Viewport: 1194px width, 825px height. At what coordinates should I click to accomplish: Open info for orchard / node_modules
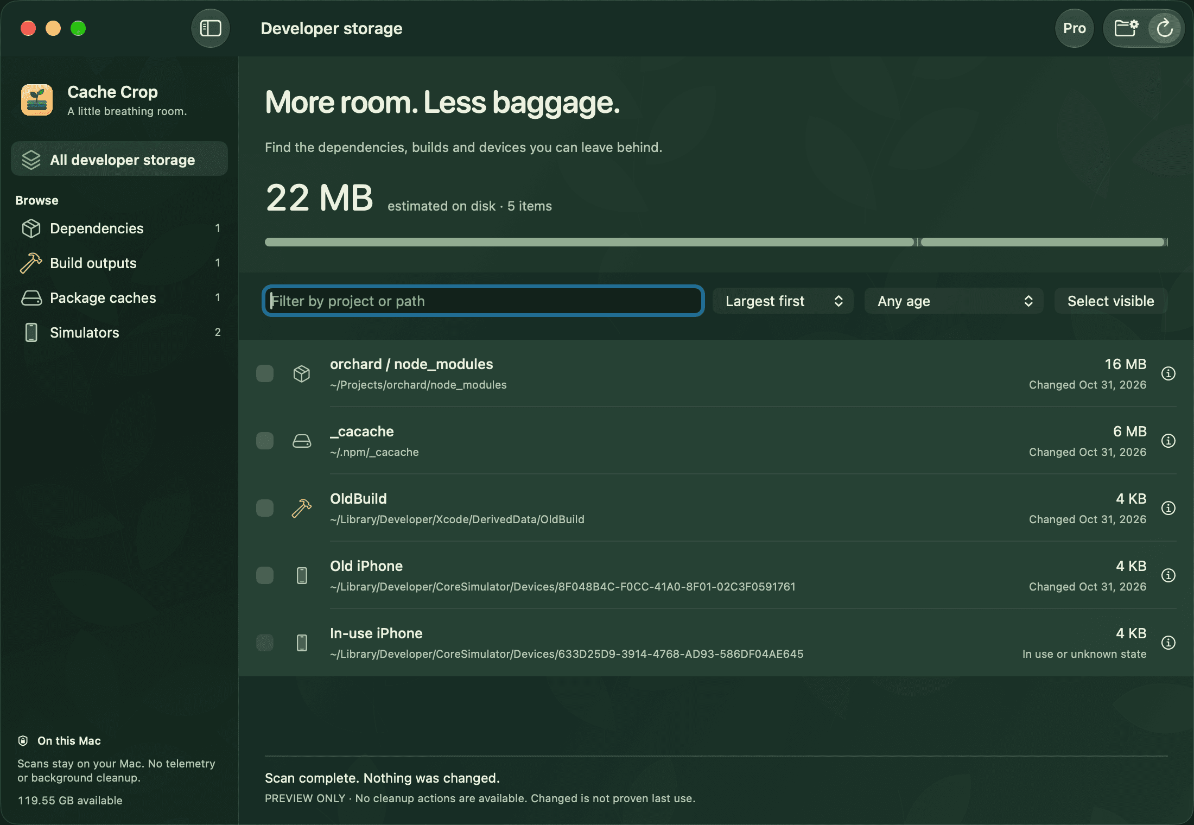(x=1168, y=373)
